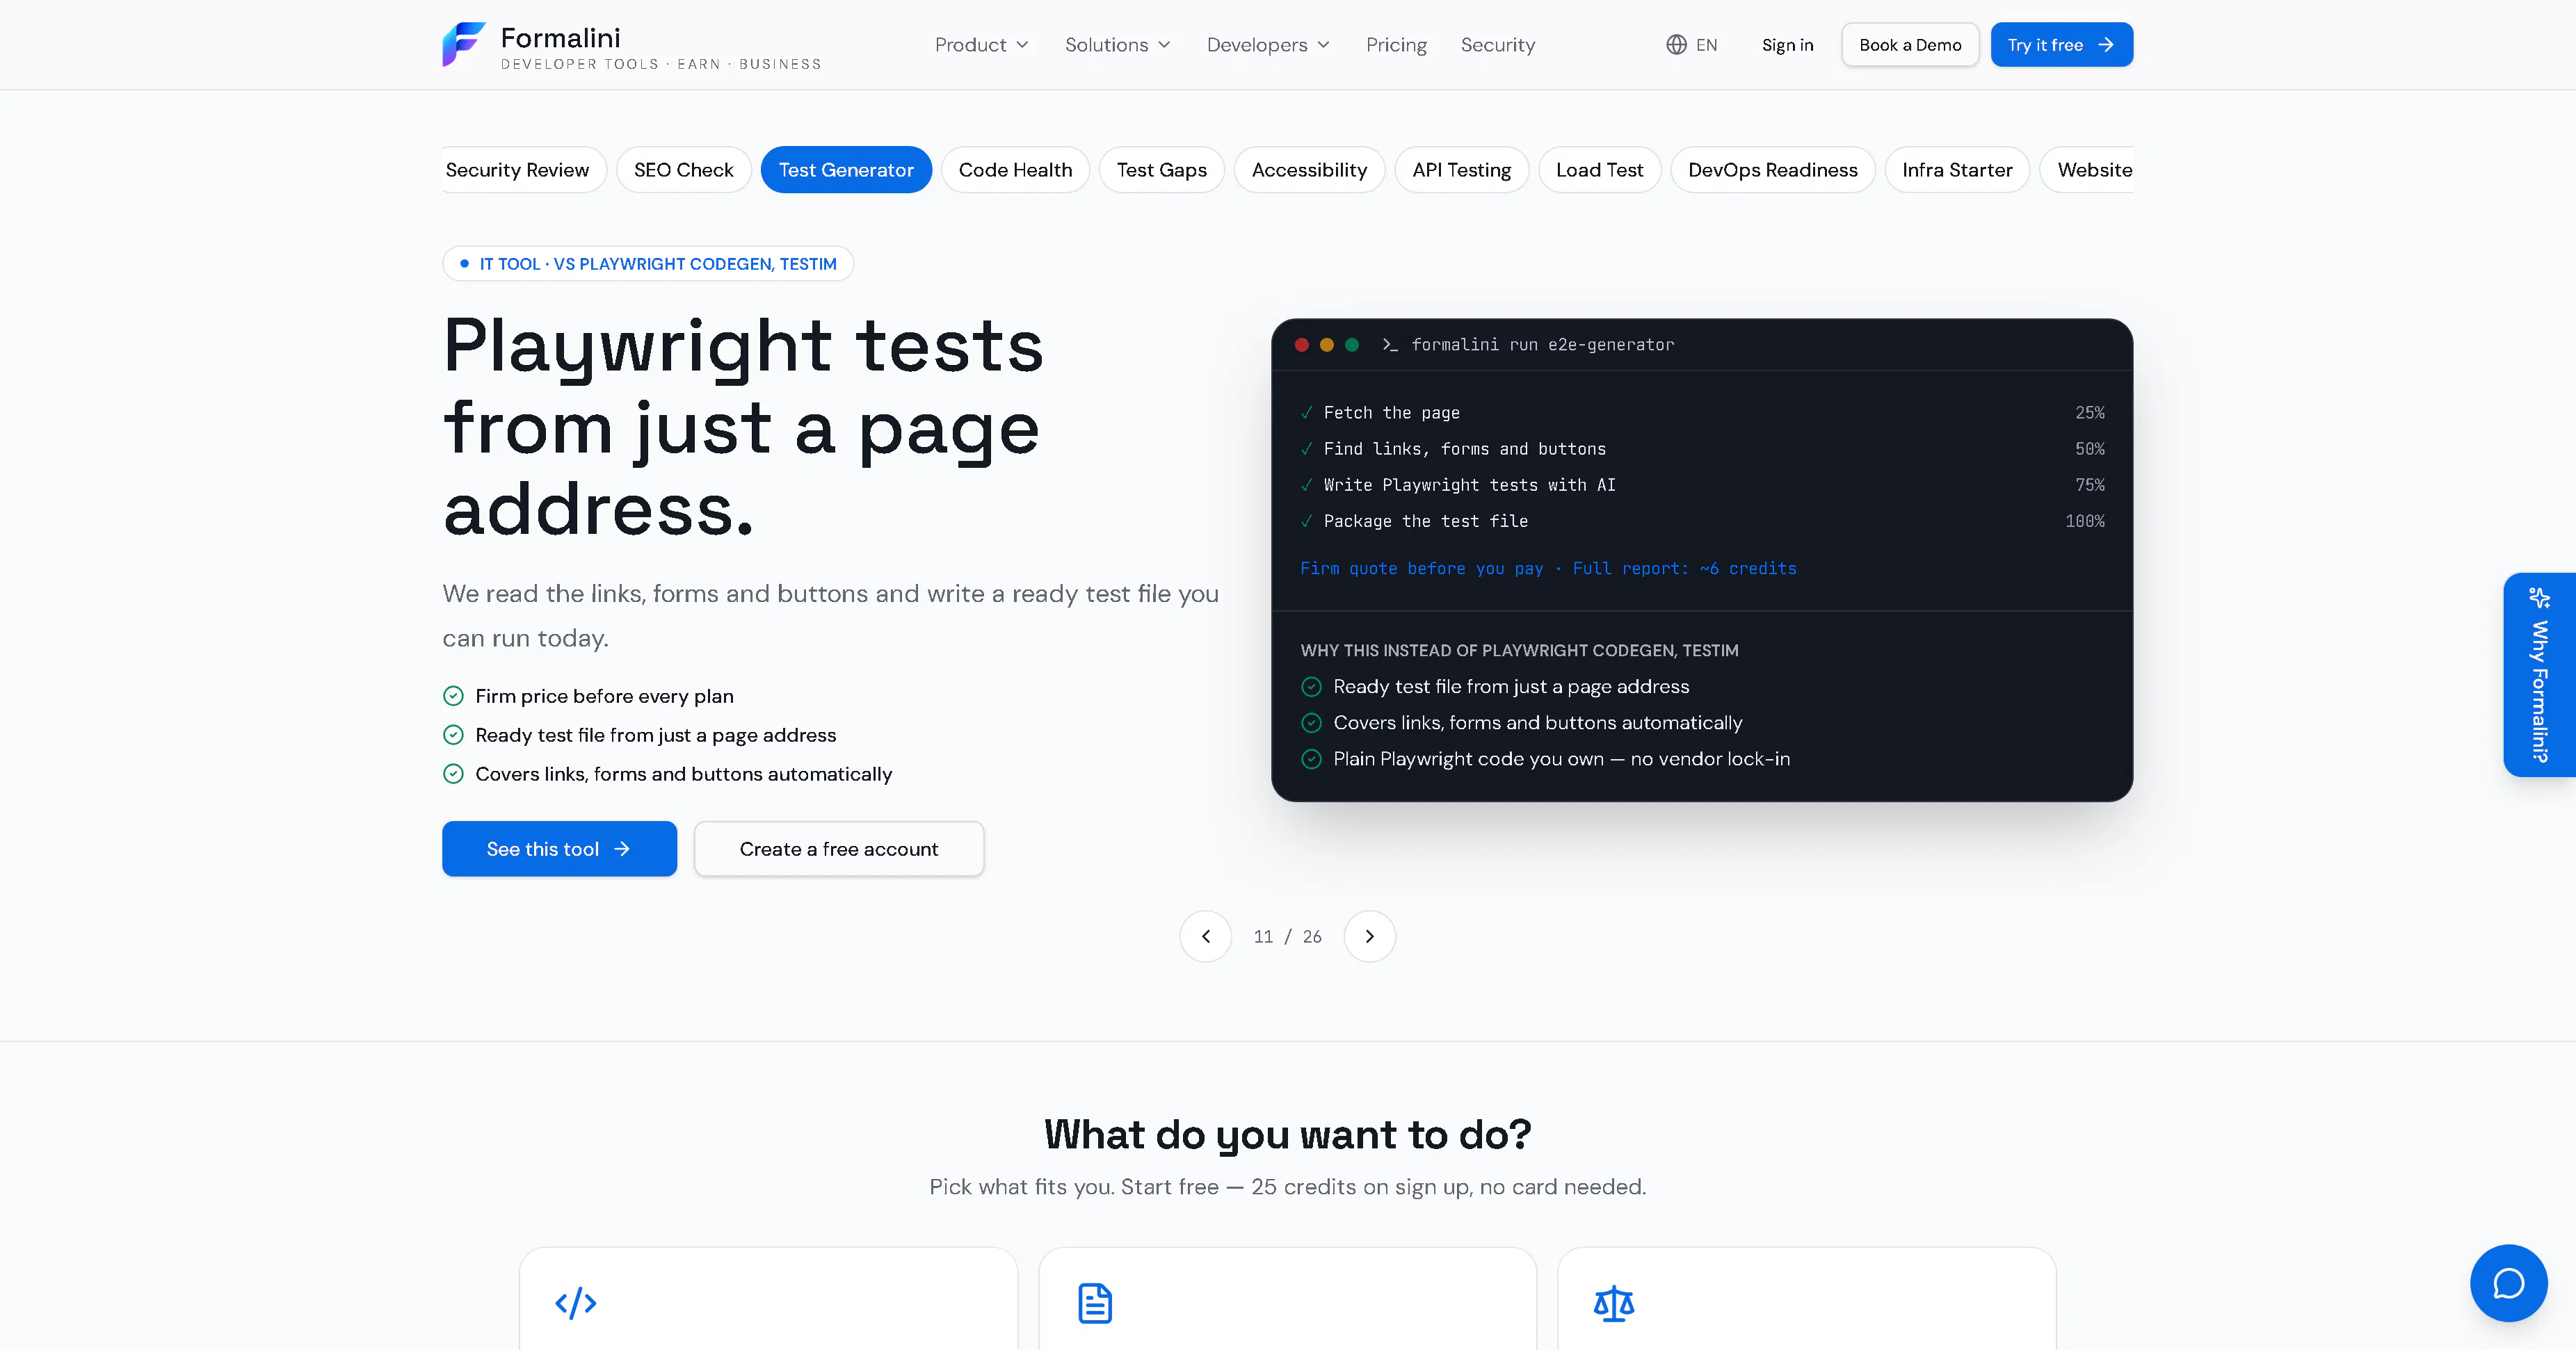This screenshot has height=1350, width=2576.
Task: Select the Accessibility tab
Action: 1309,170
